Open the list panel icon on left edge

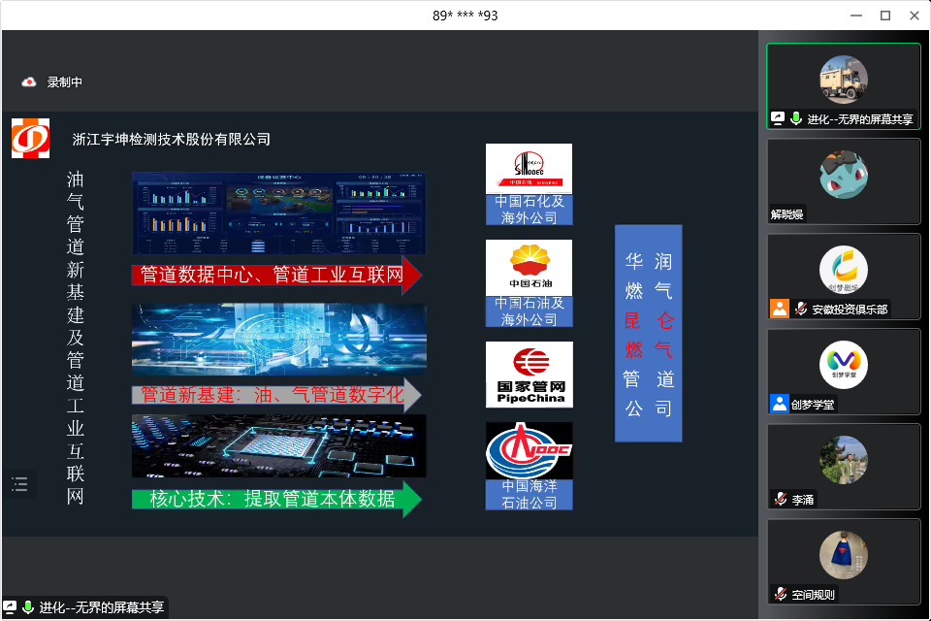[x=19, y=484]
